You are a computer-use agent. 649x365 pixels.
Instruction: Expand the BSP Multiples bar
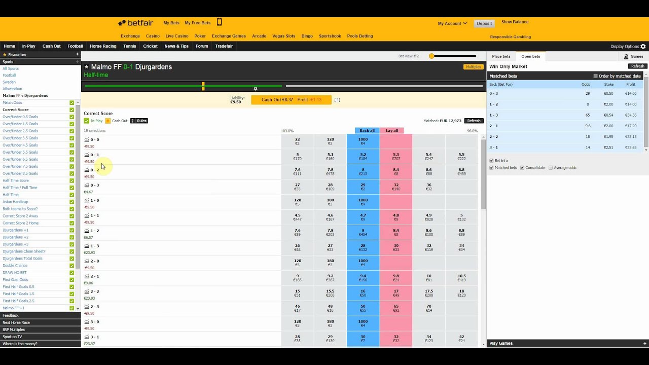click(40, 330)
